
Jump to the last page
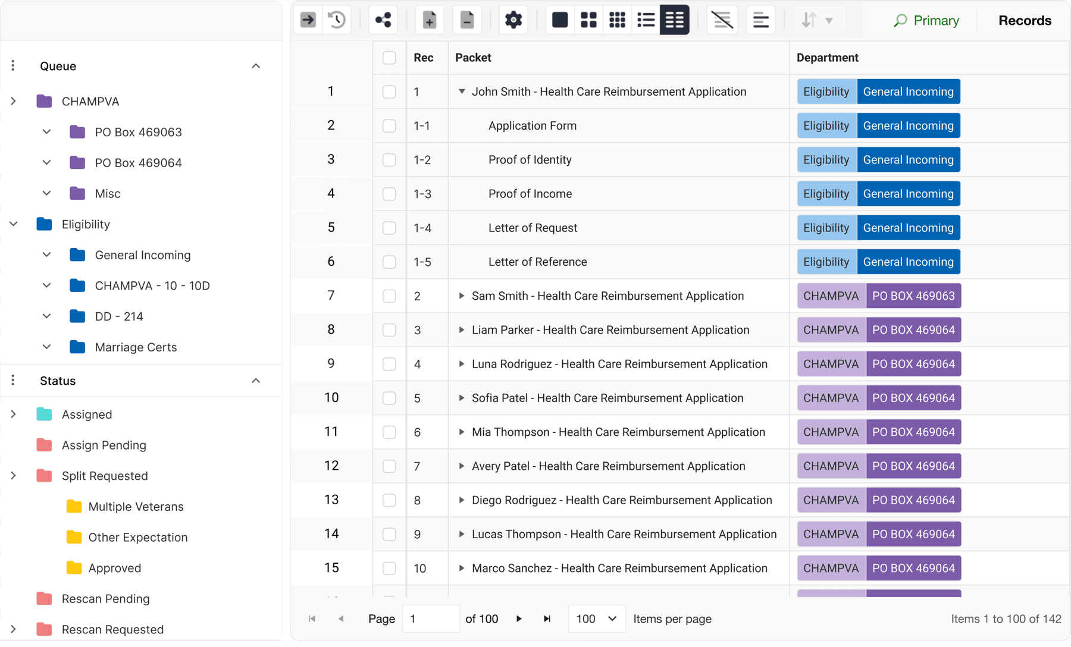tap(547, 619)
